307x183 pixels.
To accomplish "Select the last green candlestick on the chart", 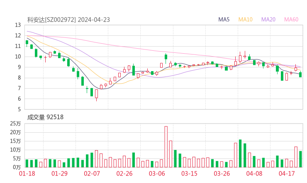I will pos(300,74).
